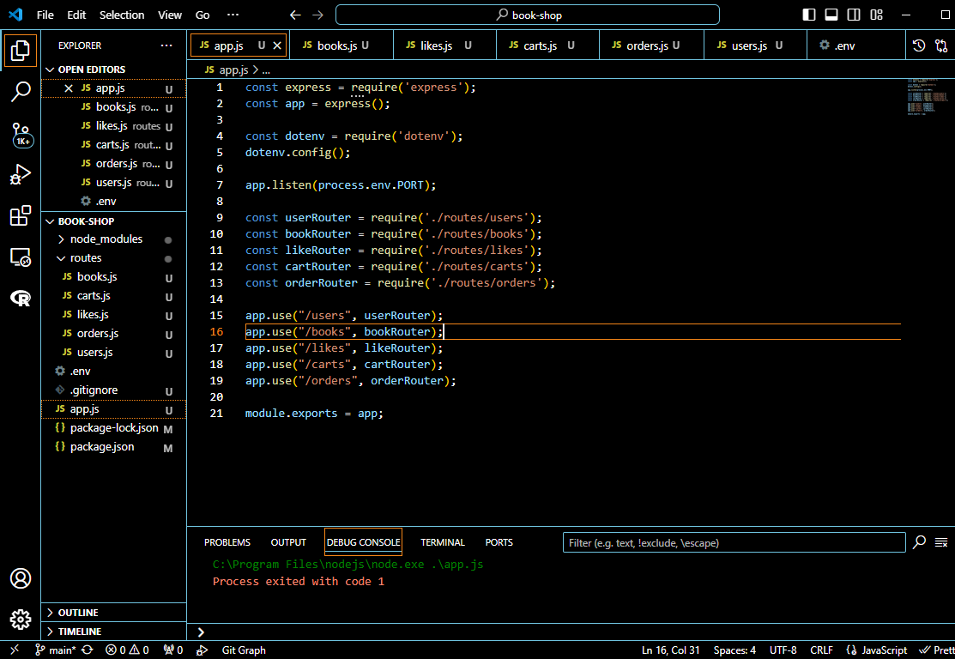This screenshot has height=659, width=955.
Task: Collapse the BOOK-SHOP folder section
Action: (x=113, y=221)
